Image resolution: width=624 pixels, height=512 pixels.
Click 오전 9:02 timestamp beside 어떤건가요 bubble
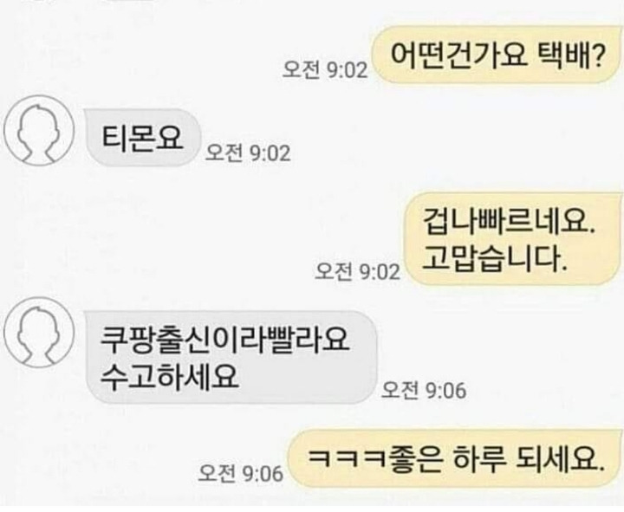pyautogui.click(x=325, y=71)
